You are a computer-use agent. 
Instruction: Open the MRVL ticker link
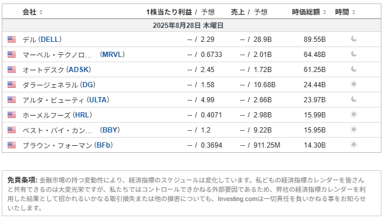click(112, 55)
